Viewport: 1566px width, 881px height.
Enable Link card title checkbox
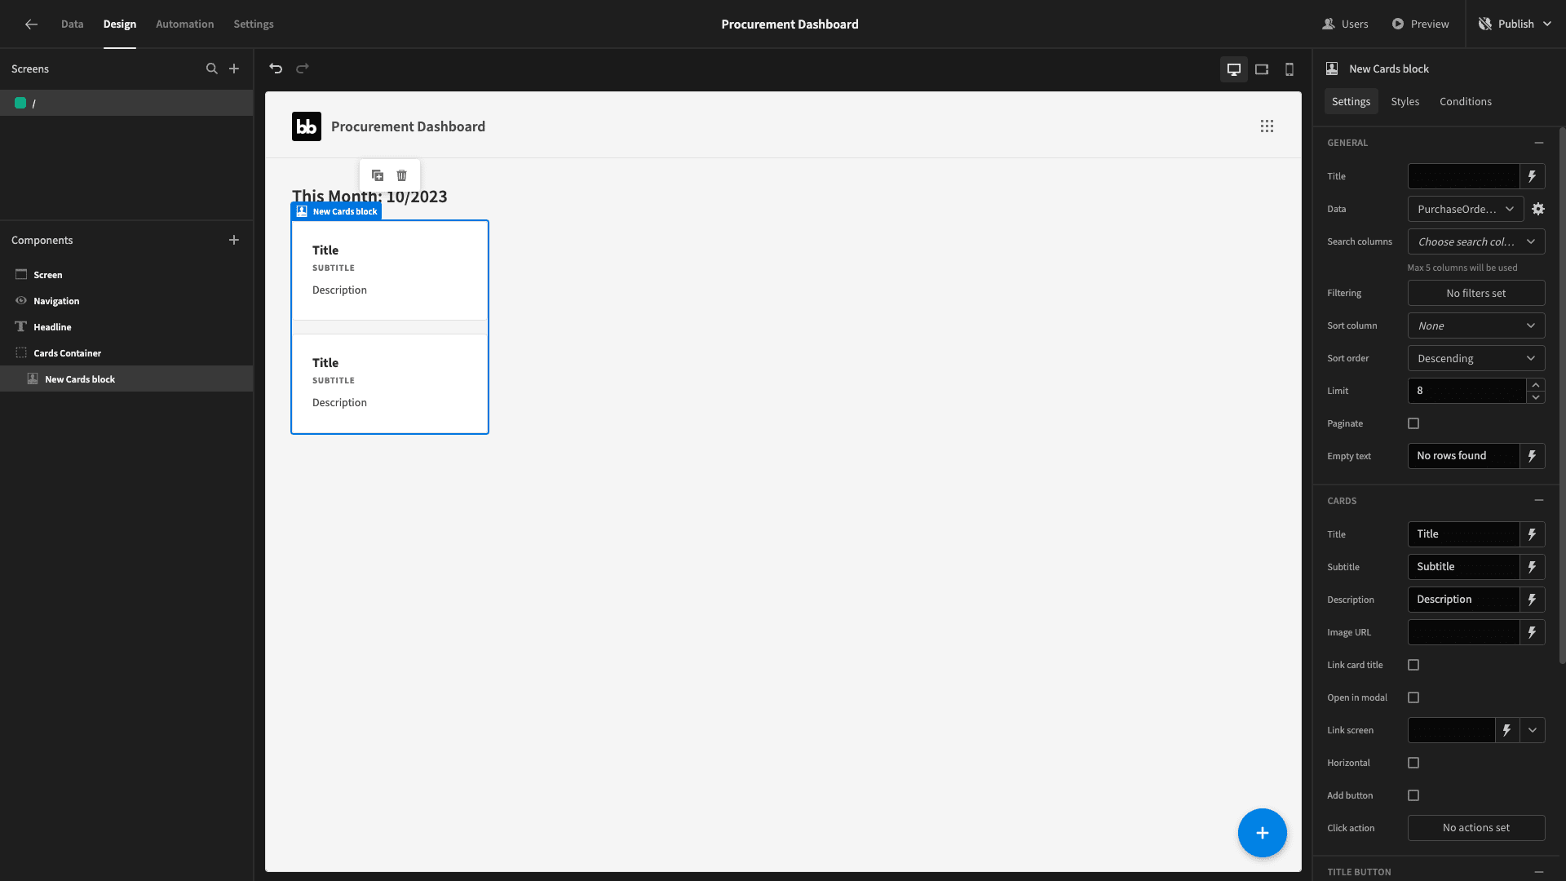click(1413, 665)
